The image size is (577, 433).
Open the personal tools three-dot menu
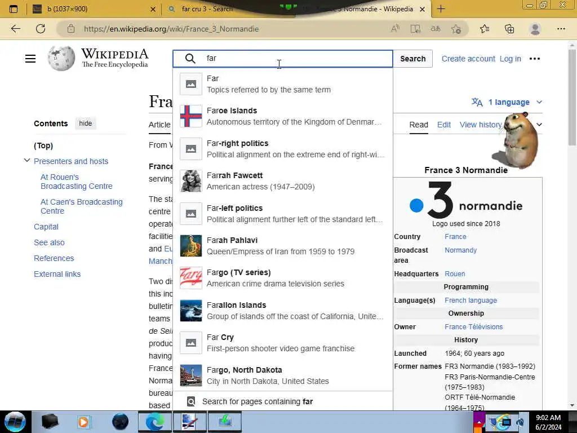click(x=534, y=59)
